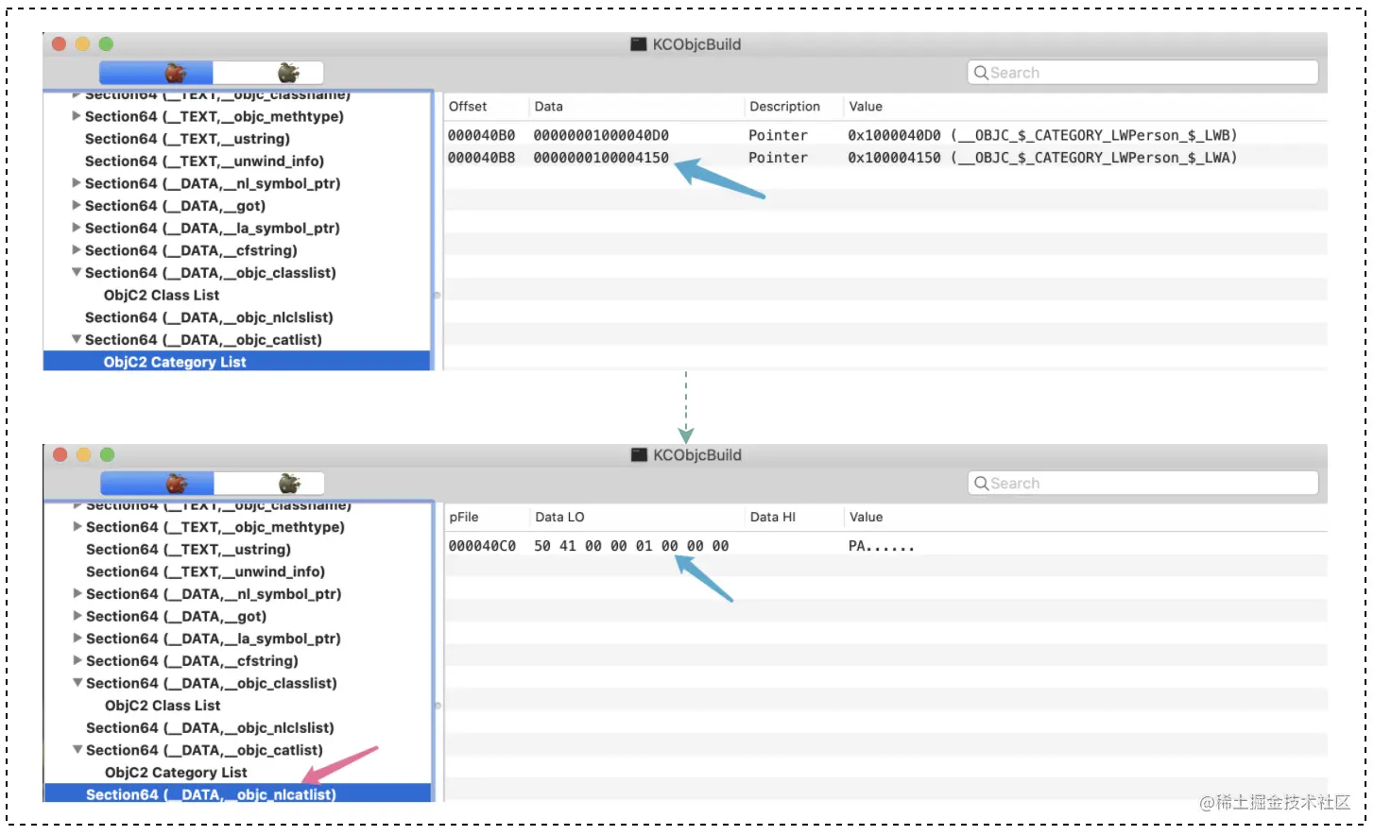Select Section64 __DATA,__objc_nlclslist in upper window
Screen dimensions: 1374x835
coord(209,317)
